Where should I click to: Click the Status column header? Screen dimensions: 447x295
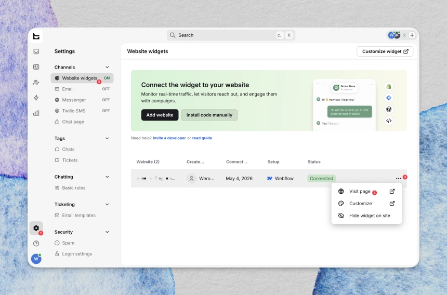coord(314,162)
